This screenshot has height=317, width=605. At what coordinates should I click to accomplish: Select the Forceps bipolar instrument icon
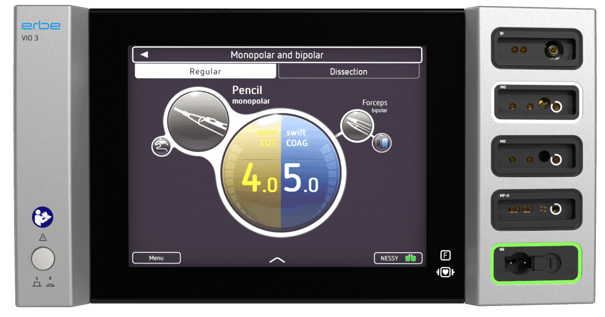coord(357,125)
